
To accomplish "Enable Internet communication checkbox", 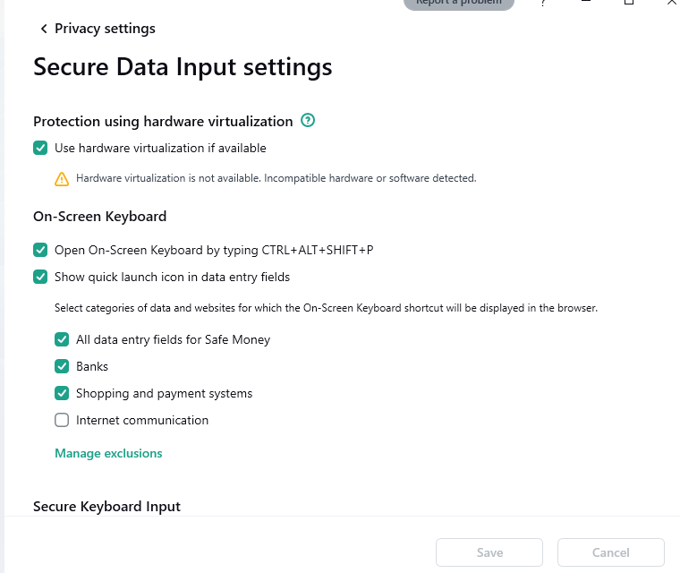I will (x=62, y=421).
